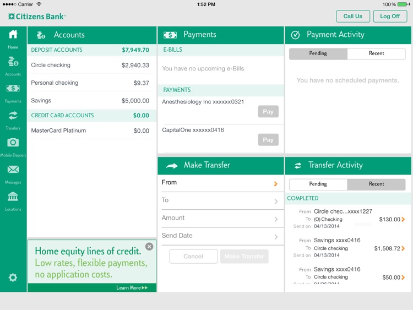The width and height of the screenshot is (413, 310).
Task: Select the Deposit Accounts header
Action: click(92, 50)
